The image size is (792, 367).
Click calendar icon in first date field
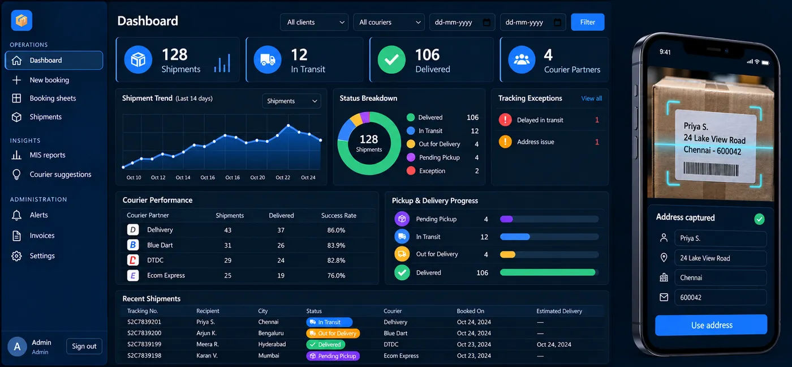pos(487,23)
